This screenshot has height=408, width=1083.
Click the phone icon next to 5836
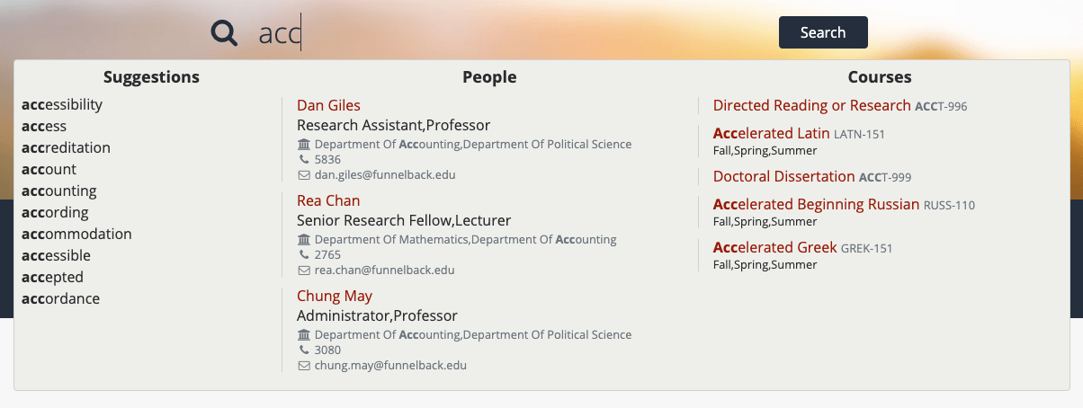[x=303, y=160]
